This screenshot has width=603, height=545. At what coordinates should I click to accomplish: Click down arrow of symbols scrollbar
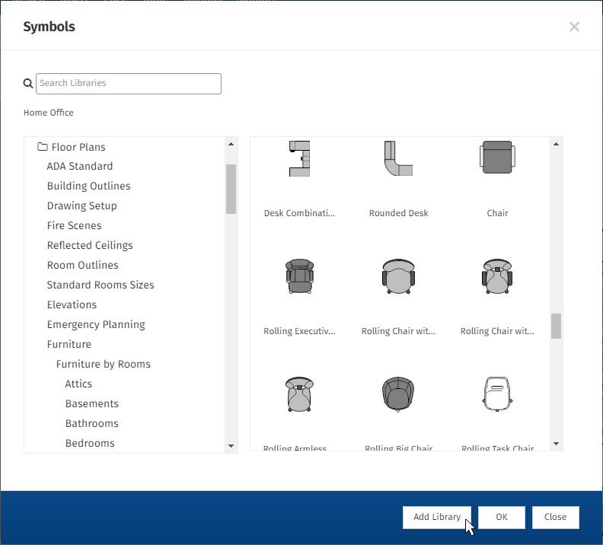556,444
